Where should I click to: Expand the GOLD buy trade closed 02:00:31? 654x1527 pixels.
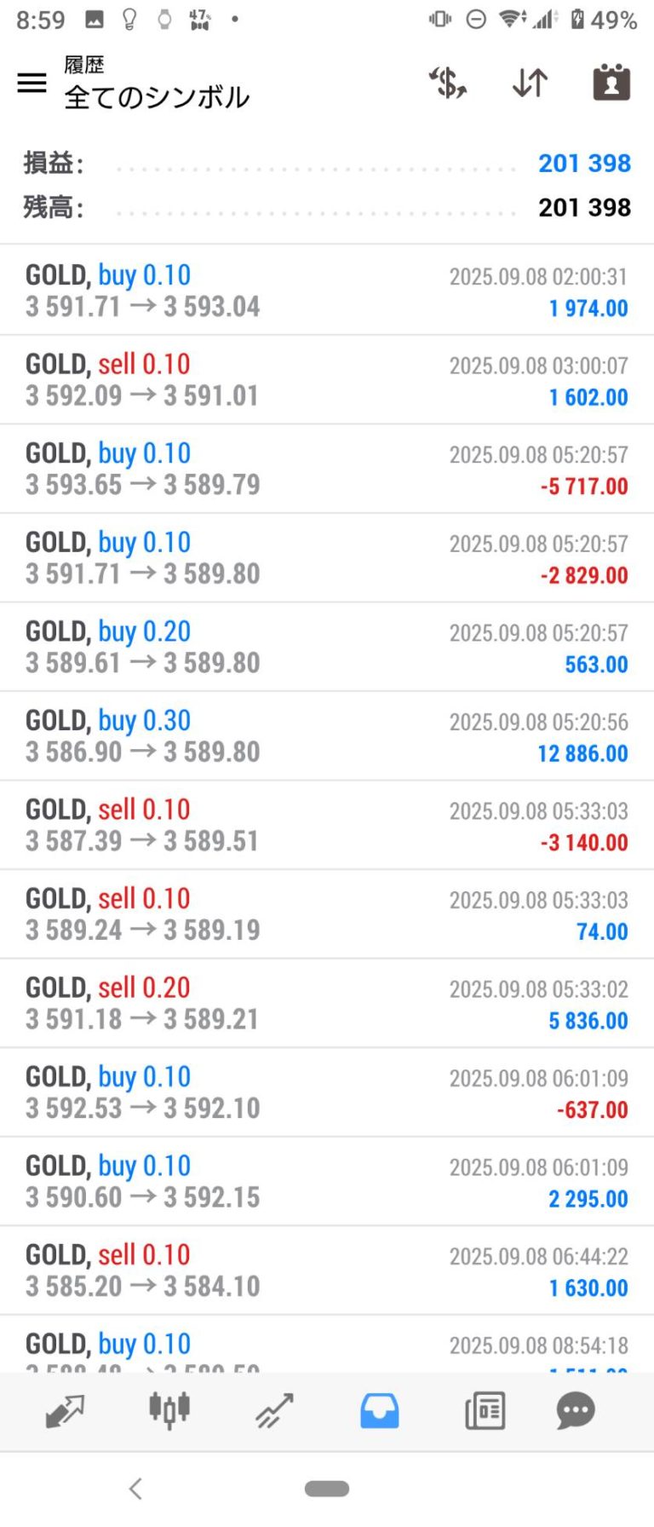tap(327, 291)
